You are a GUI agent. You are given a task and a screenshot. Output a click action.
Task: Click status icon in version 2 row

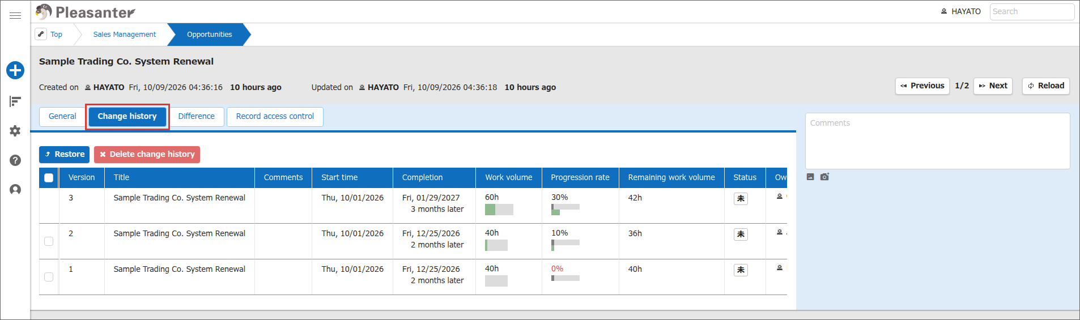click(741, 234)
